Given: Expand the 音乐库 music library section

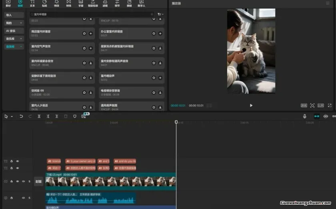Looking at the screenshot, I should coord(14,39).
